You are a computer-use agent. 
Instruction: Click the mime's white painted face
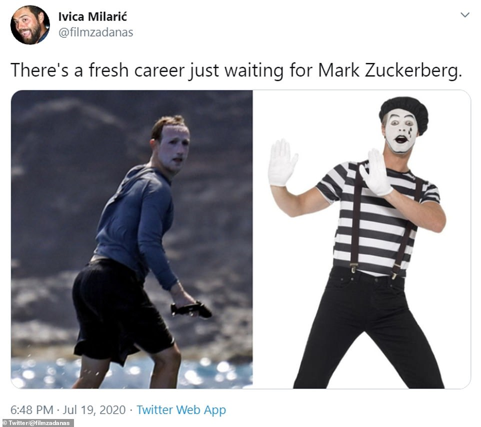tap(401, 131)
